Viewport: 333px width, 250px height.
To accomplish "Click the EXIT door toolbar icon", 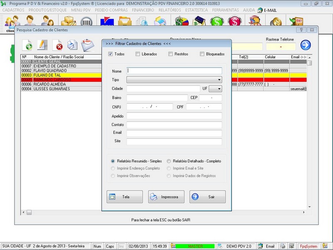I will tap(296, 21).
